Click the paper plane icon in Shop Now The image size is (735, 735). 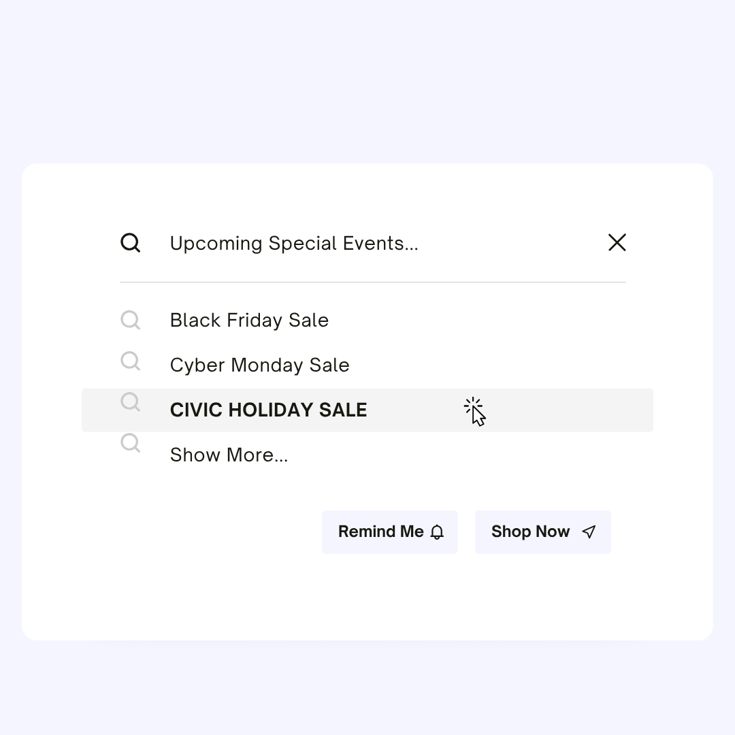tap(589, 532)
